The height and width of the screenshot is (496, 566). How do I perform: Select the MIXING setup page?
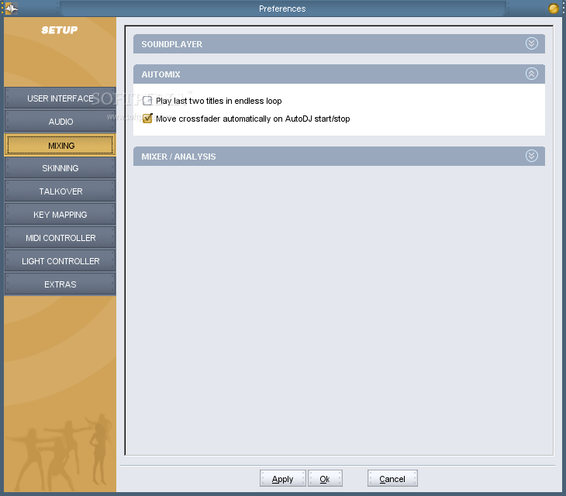[x=60, y=145]
